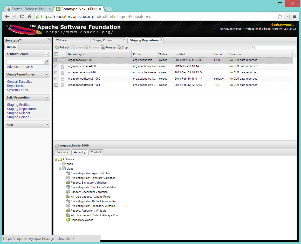The image size is (301, 244).
Task: Uncheck the orgapacheisis-1000 repository checkbox
Action: [x=56, y=60]
